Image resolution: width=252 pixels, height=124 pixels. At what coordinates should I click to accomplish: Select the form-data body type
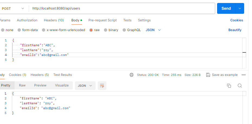[19, 30]
